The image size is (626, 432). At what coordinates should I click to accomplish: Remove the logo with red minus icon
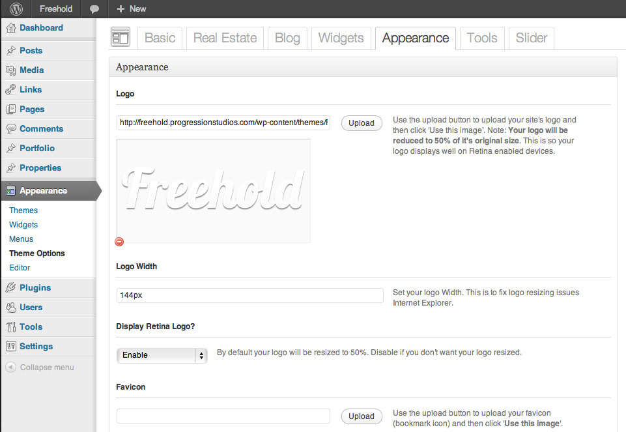coord(119,242)
